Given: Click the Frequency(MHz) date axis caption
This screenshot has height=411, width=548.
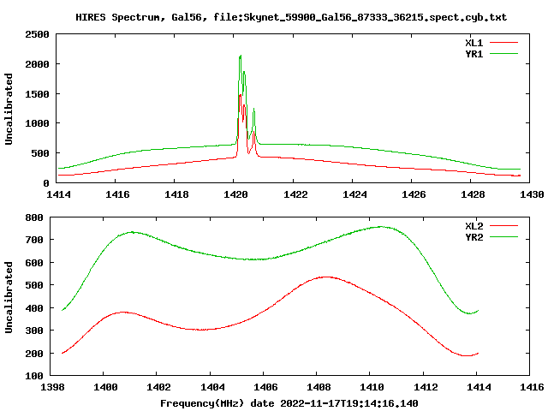Looking at the screenshot, I should pyautogui.click(x=289, y=403).
